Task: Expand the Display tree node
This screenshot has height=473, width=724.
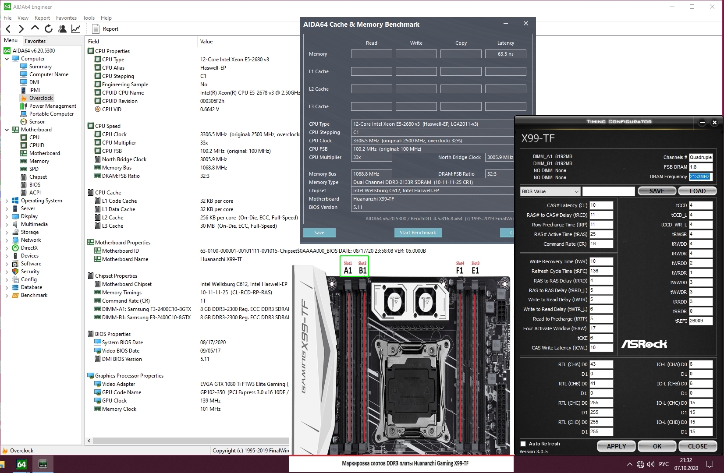Action: (x=7, y=216)
